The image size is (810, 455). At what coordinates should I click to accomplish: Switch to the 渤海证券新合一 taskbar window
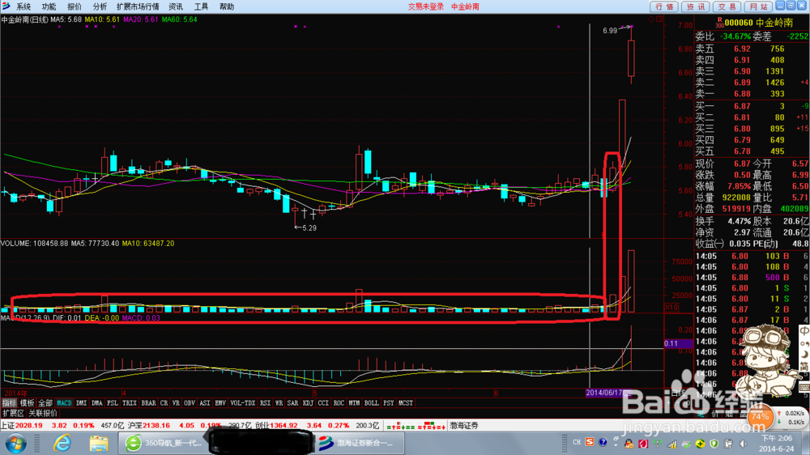[x=359, y=443]
